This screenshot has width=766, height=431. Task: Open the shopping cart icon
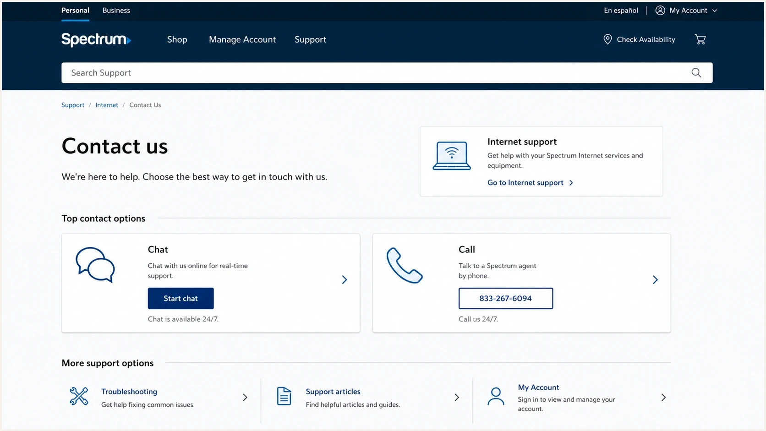[x=700, y=39]
